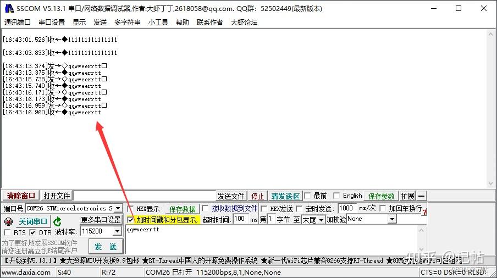Click the red record indicator icon
497x278 pixels.
pos(8,221)
